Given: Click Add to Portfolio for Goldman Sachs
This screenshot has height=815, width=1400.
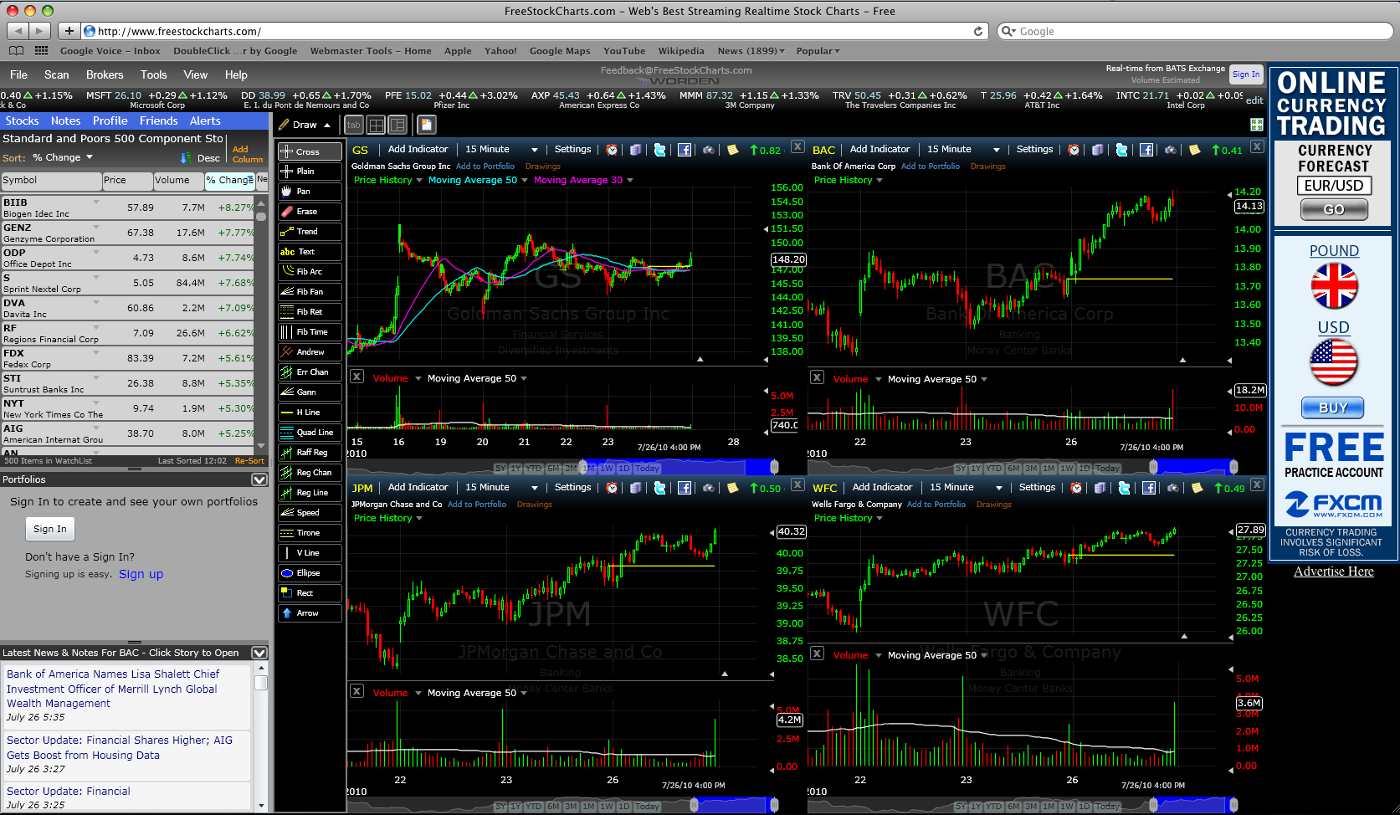Looking at the screenshot, I should 485,167.
